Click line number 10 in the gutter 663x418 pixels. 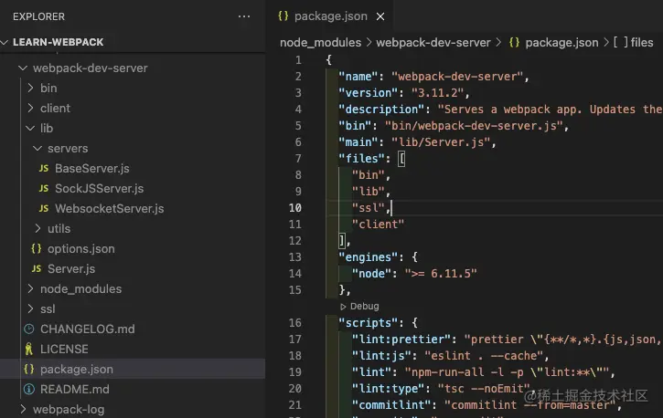point(295,208)
